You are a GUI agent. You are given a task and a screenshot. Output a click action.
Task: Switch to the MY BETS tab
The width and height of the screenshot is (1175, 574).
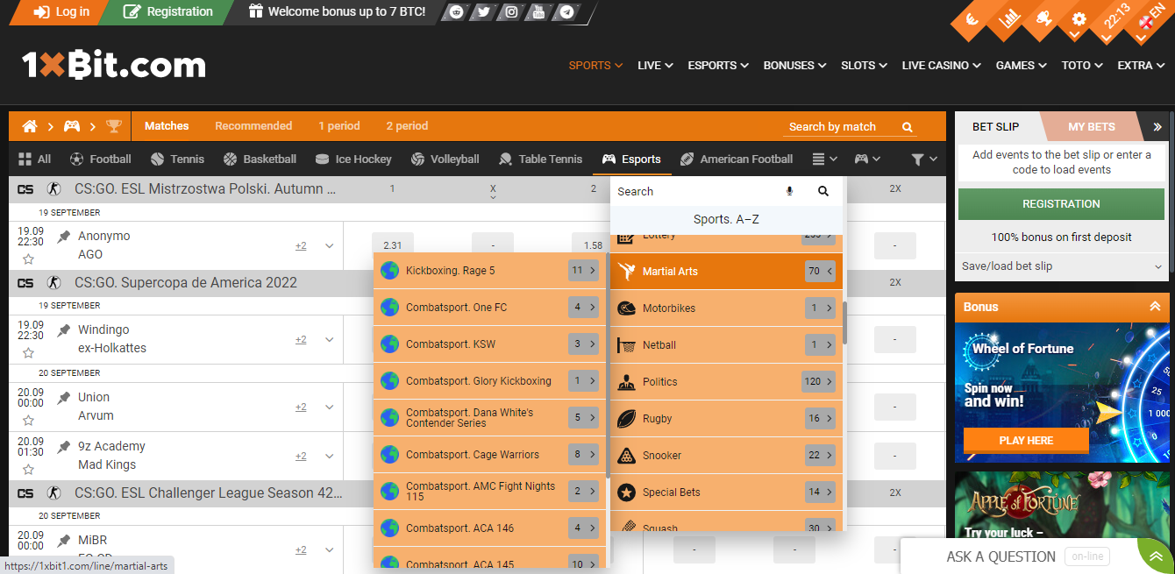point(1092,126)
